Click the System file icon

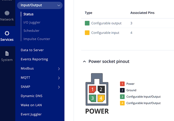tap(7, 53)
